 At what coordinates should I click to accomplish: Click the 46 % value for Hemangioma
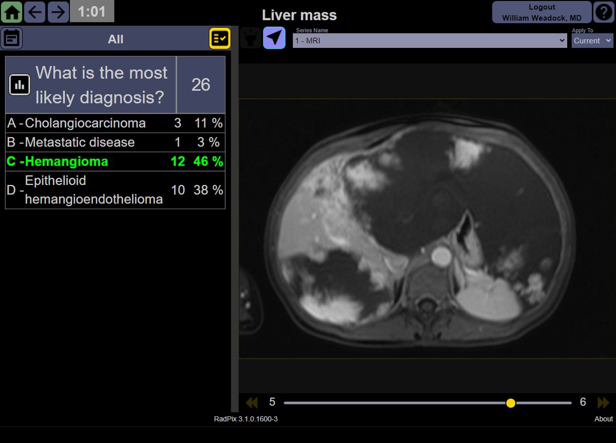208,161
